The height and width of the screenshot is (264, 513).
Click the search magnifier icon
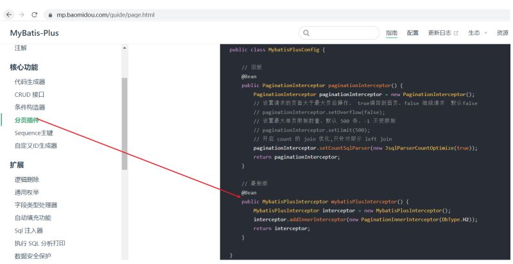[307, 33]
